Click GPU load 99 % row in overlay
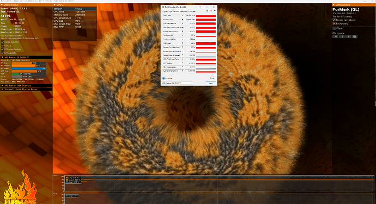This screenshot has height=204, width=376. tap(75, 21)
